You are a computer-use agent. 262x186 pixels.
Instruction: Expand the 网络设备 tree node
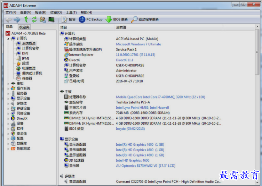point(8,114)
